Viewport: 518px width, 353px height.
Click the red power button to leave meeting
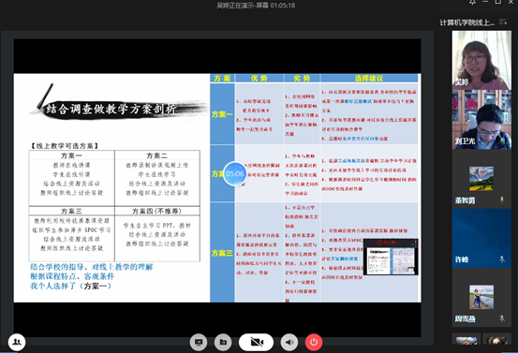314,342
